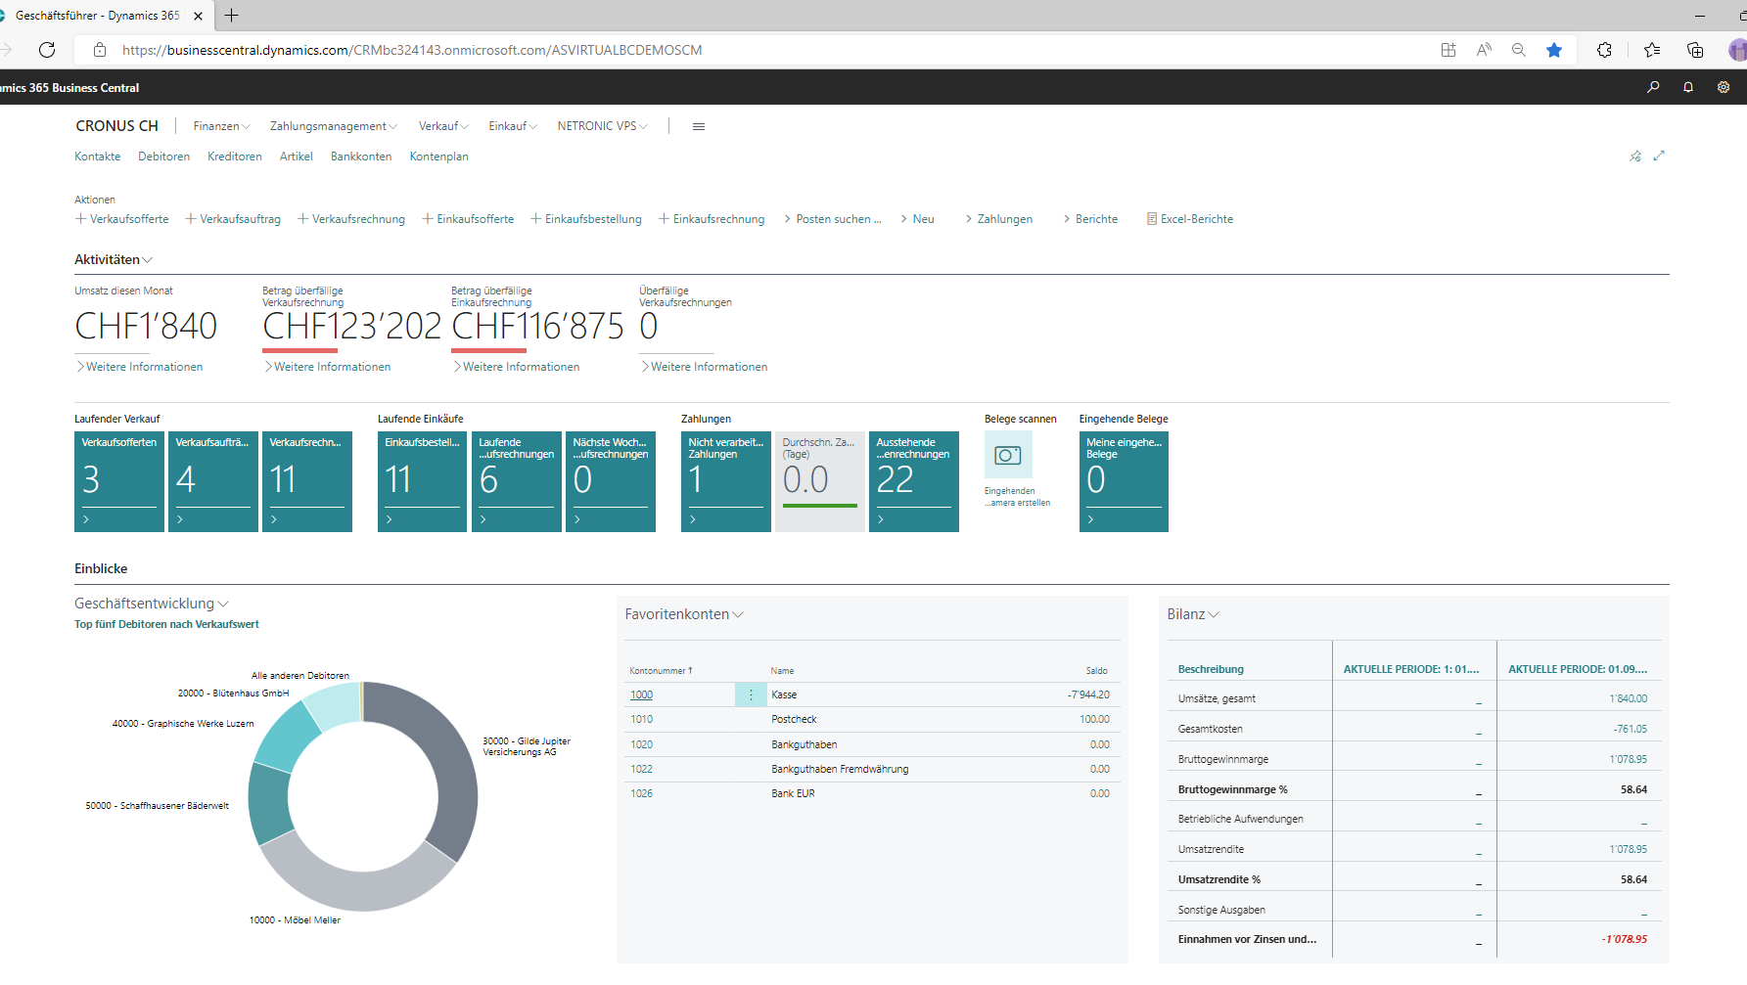1747x985 pixels.
Task: Expand the Berichte action group
Action: click(x=1091, y=219)
